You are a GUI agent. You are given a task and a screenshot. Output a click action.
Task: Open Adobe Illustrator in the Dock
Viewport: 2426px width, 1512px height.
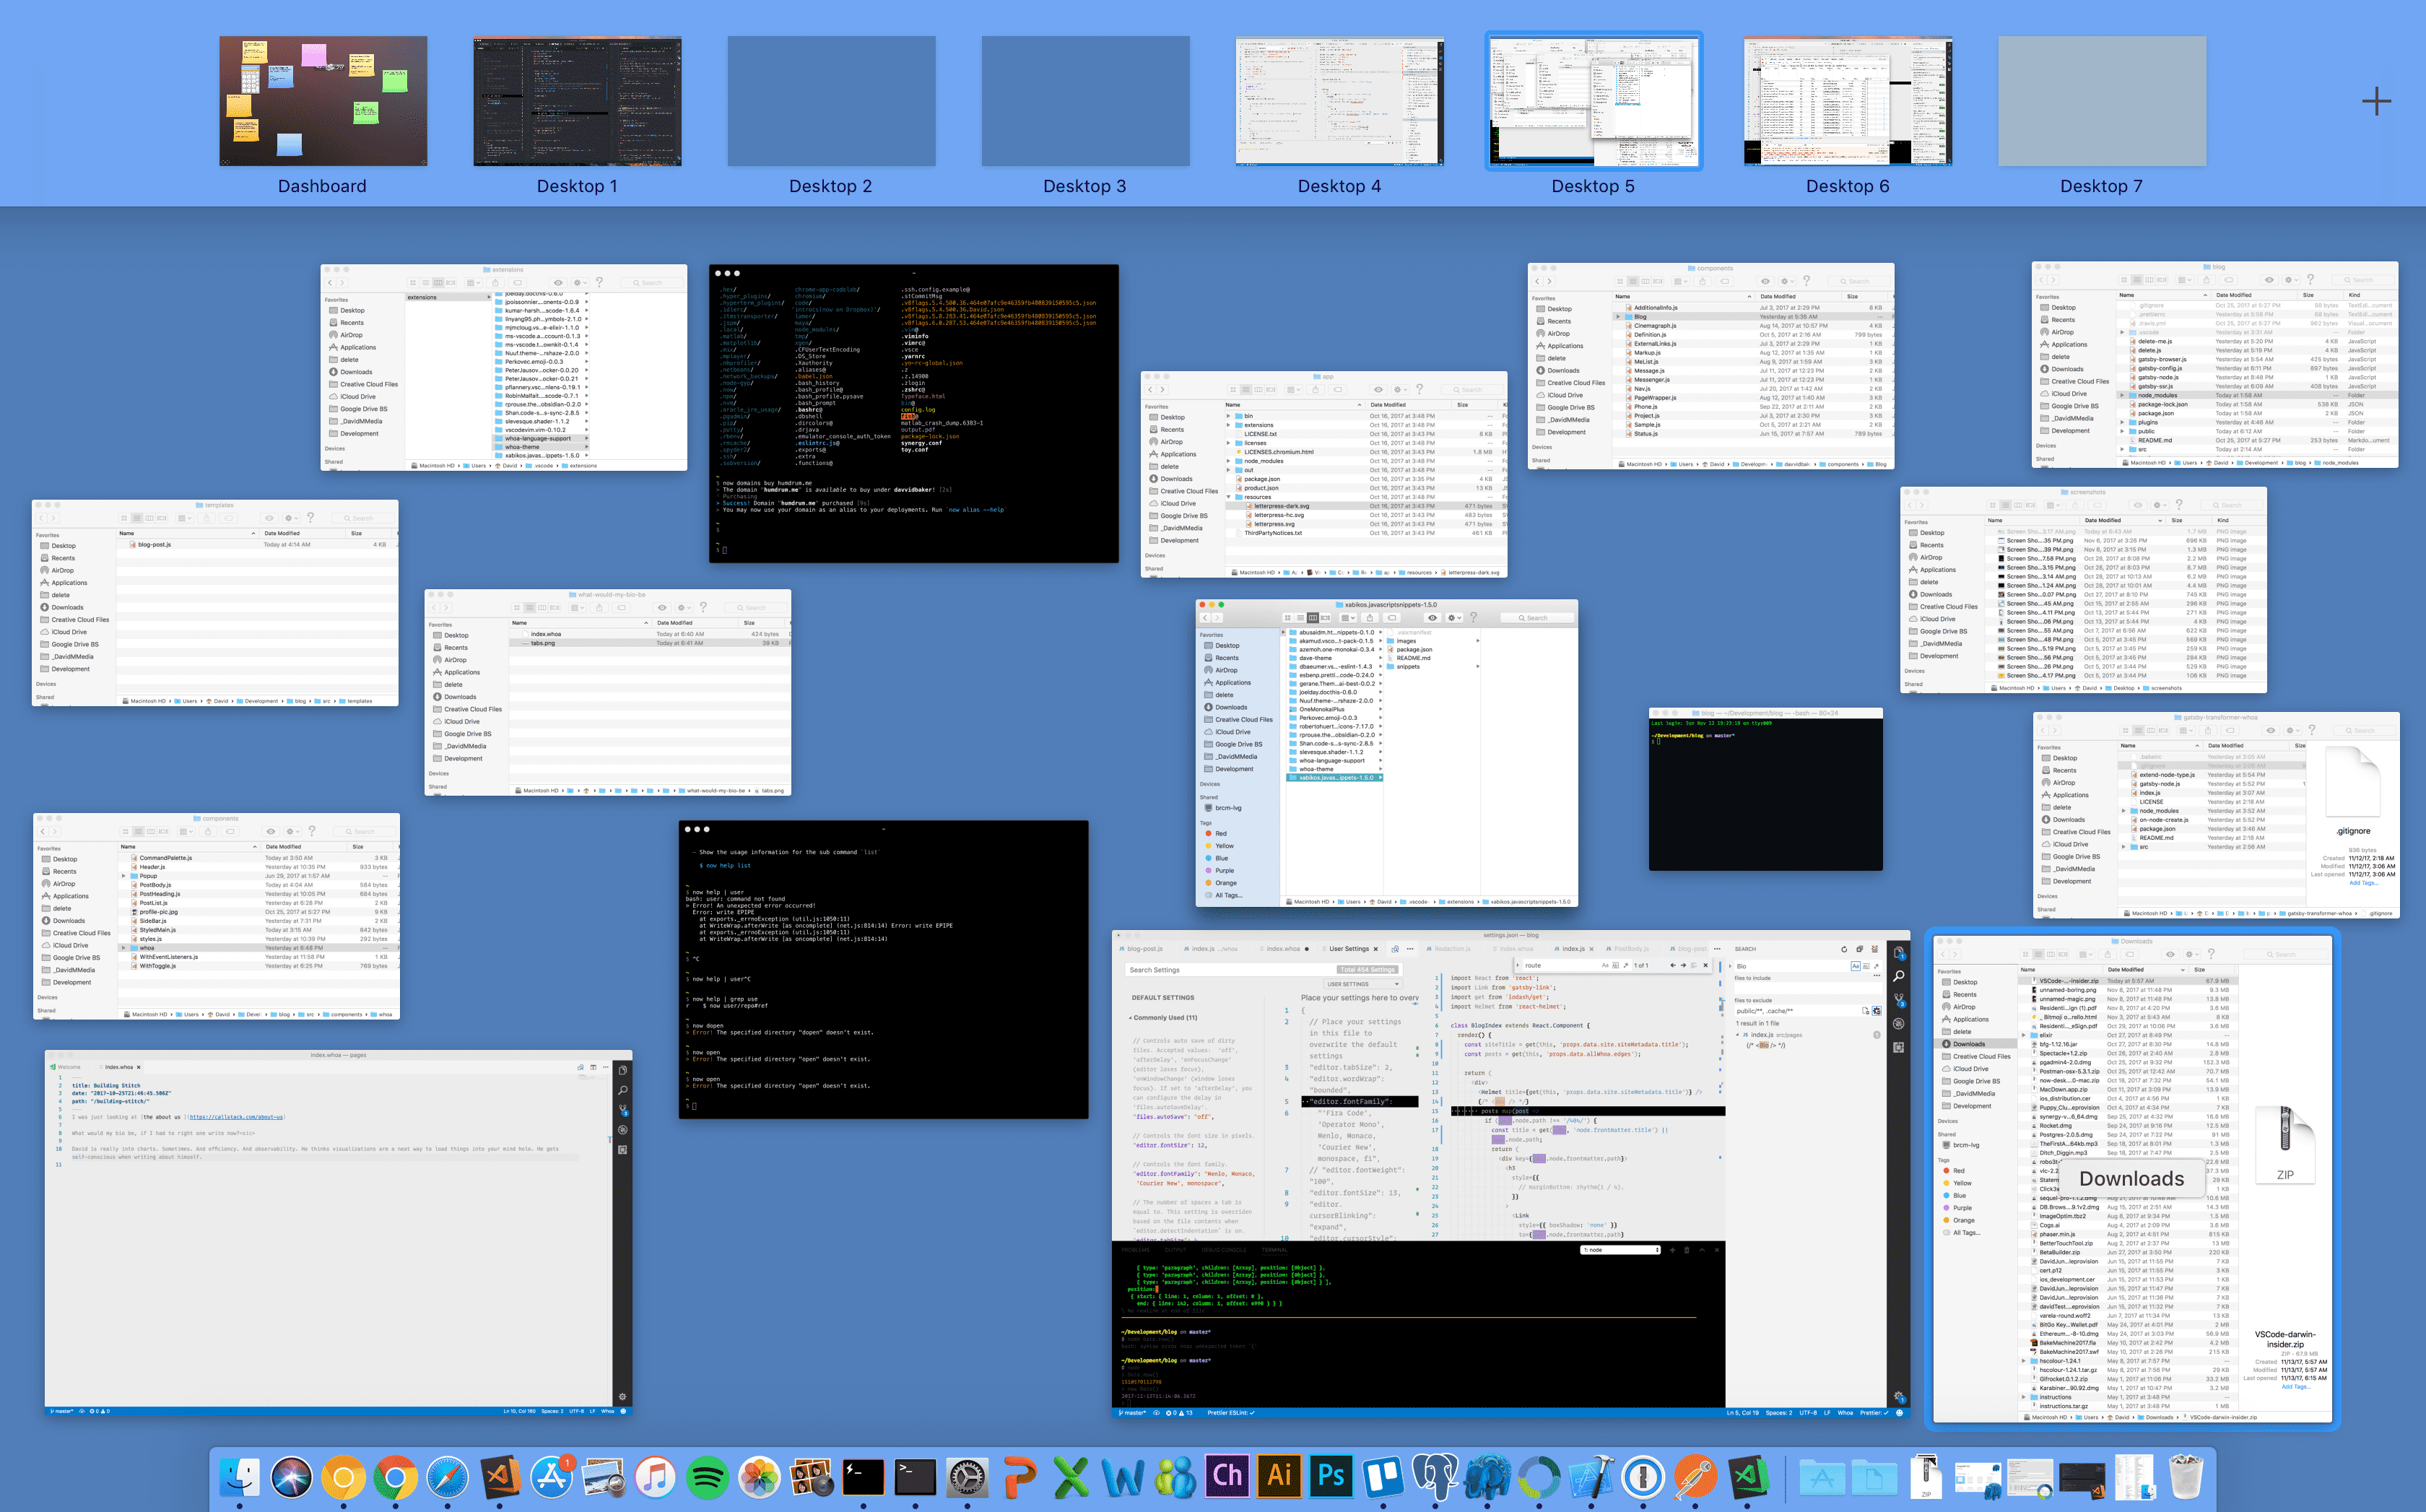(x=1279, y=1477)
